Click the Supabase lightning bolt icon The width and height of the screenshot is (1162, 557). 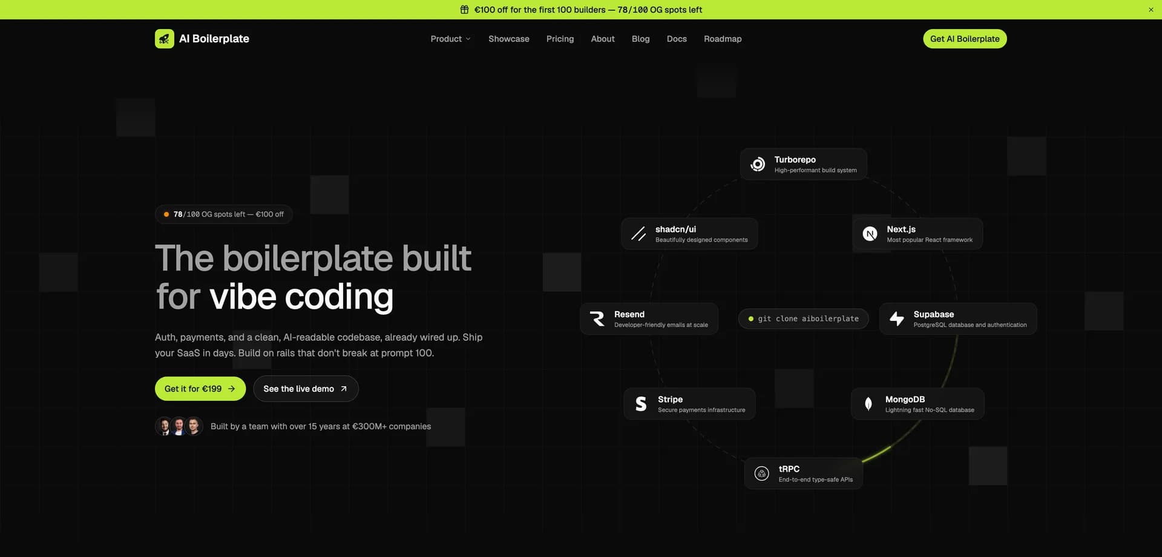pos(896,318)
